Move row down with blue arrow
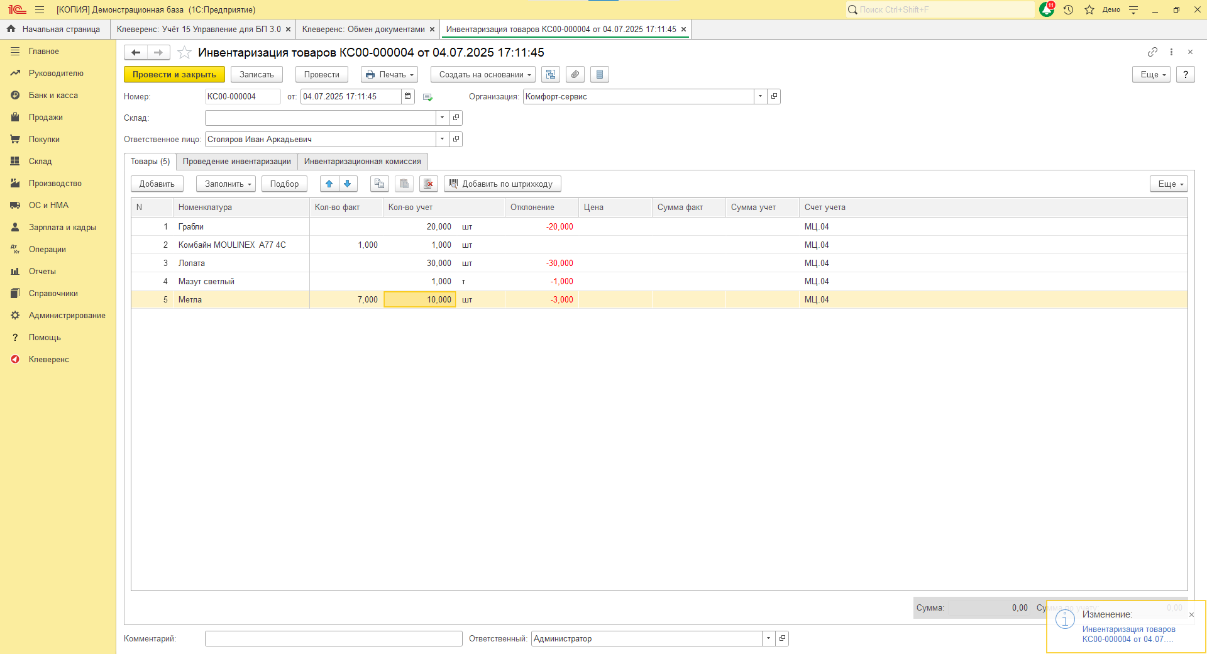 pos(348,184)
